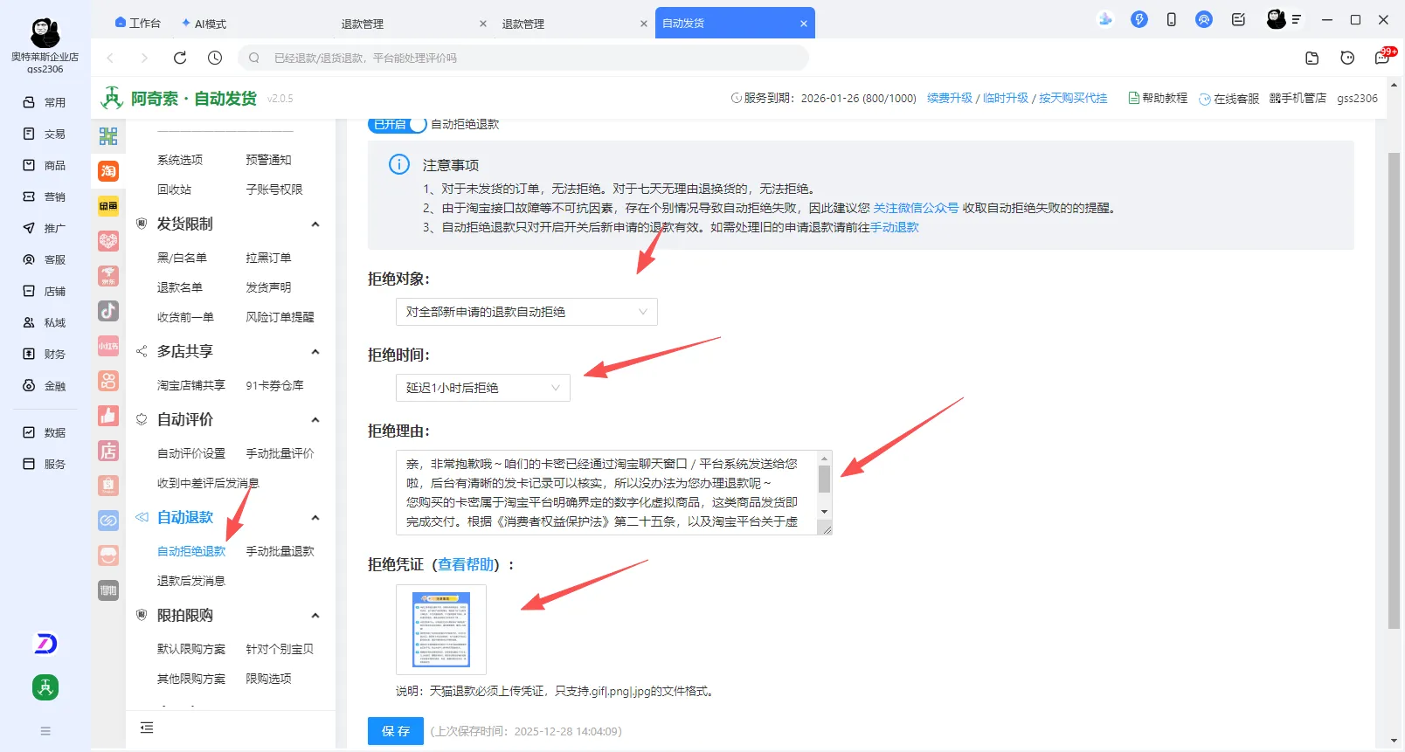Select the Xiaohongshu platform icon
Screen dimensions: 1405x752
click(108, 346)
